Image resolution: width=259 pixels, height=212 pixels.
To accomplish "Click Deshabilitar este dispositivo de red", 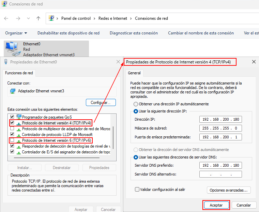I will (x=68, y=33).
